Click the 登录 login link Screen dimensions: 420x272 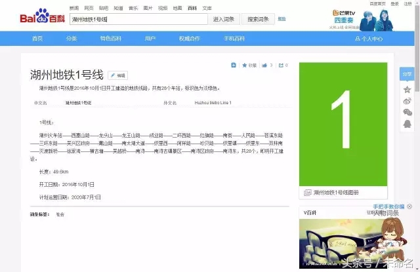pyautogui.click(x=395, y=4)
